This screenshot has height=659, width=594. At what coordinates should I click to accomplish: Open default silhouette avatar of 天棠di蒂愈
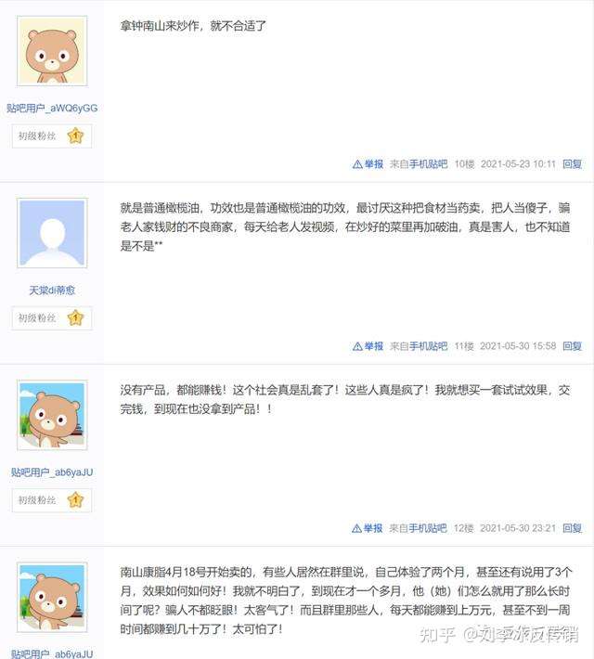coord(52,233)
